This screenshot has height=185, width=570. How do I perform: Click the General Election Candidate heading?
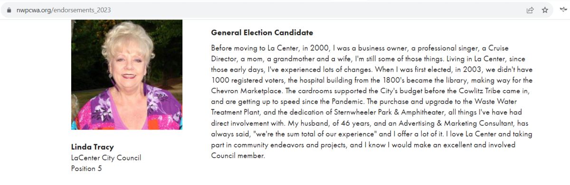coord(262,33)
